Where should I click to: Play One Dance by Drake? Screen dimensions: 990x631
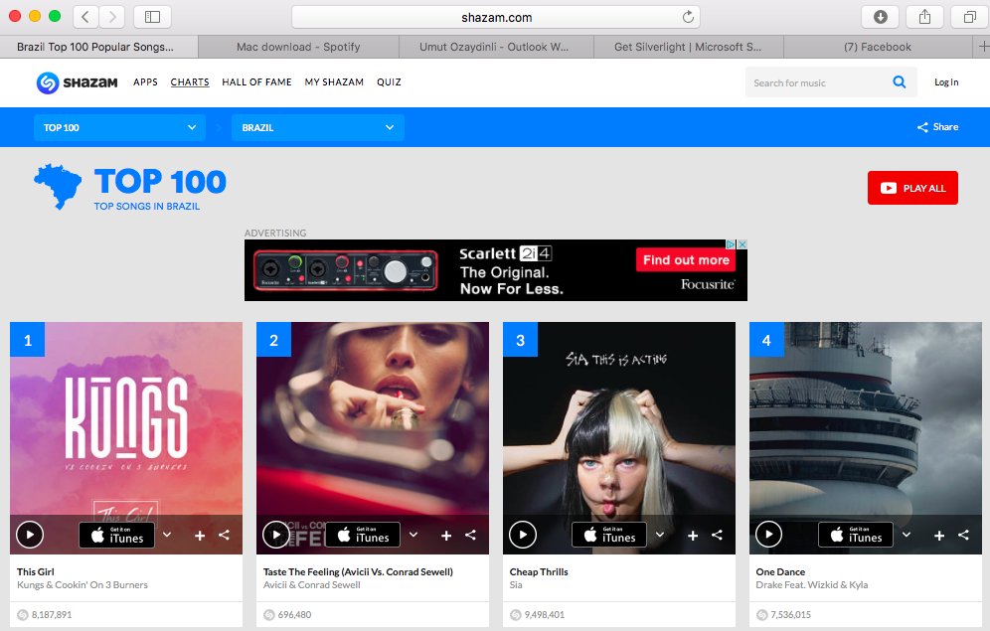(x=769, y=535)
